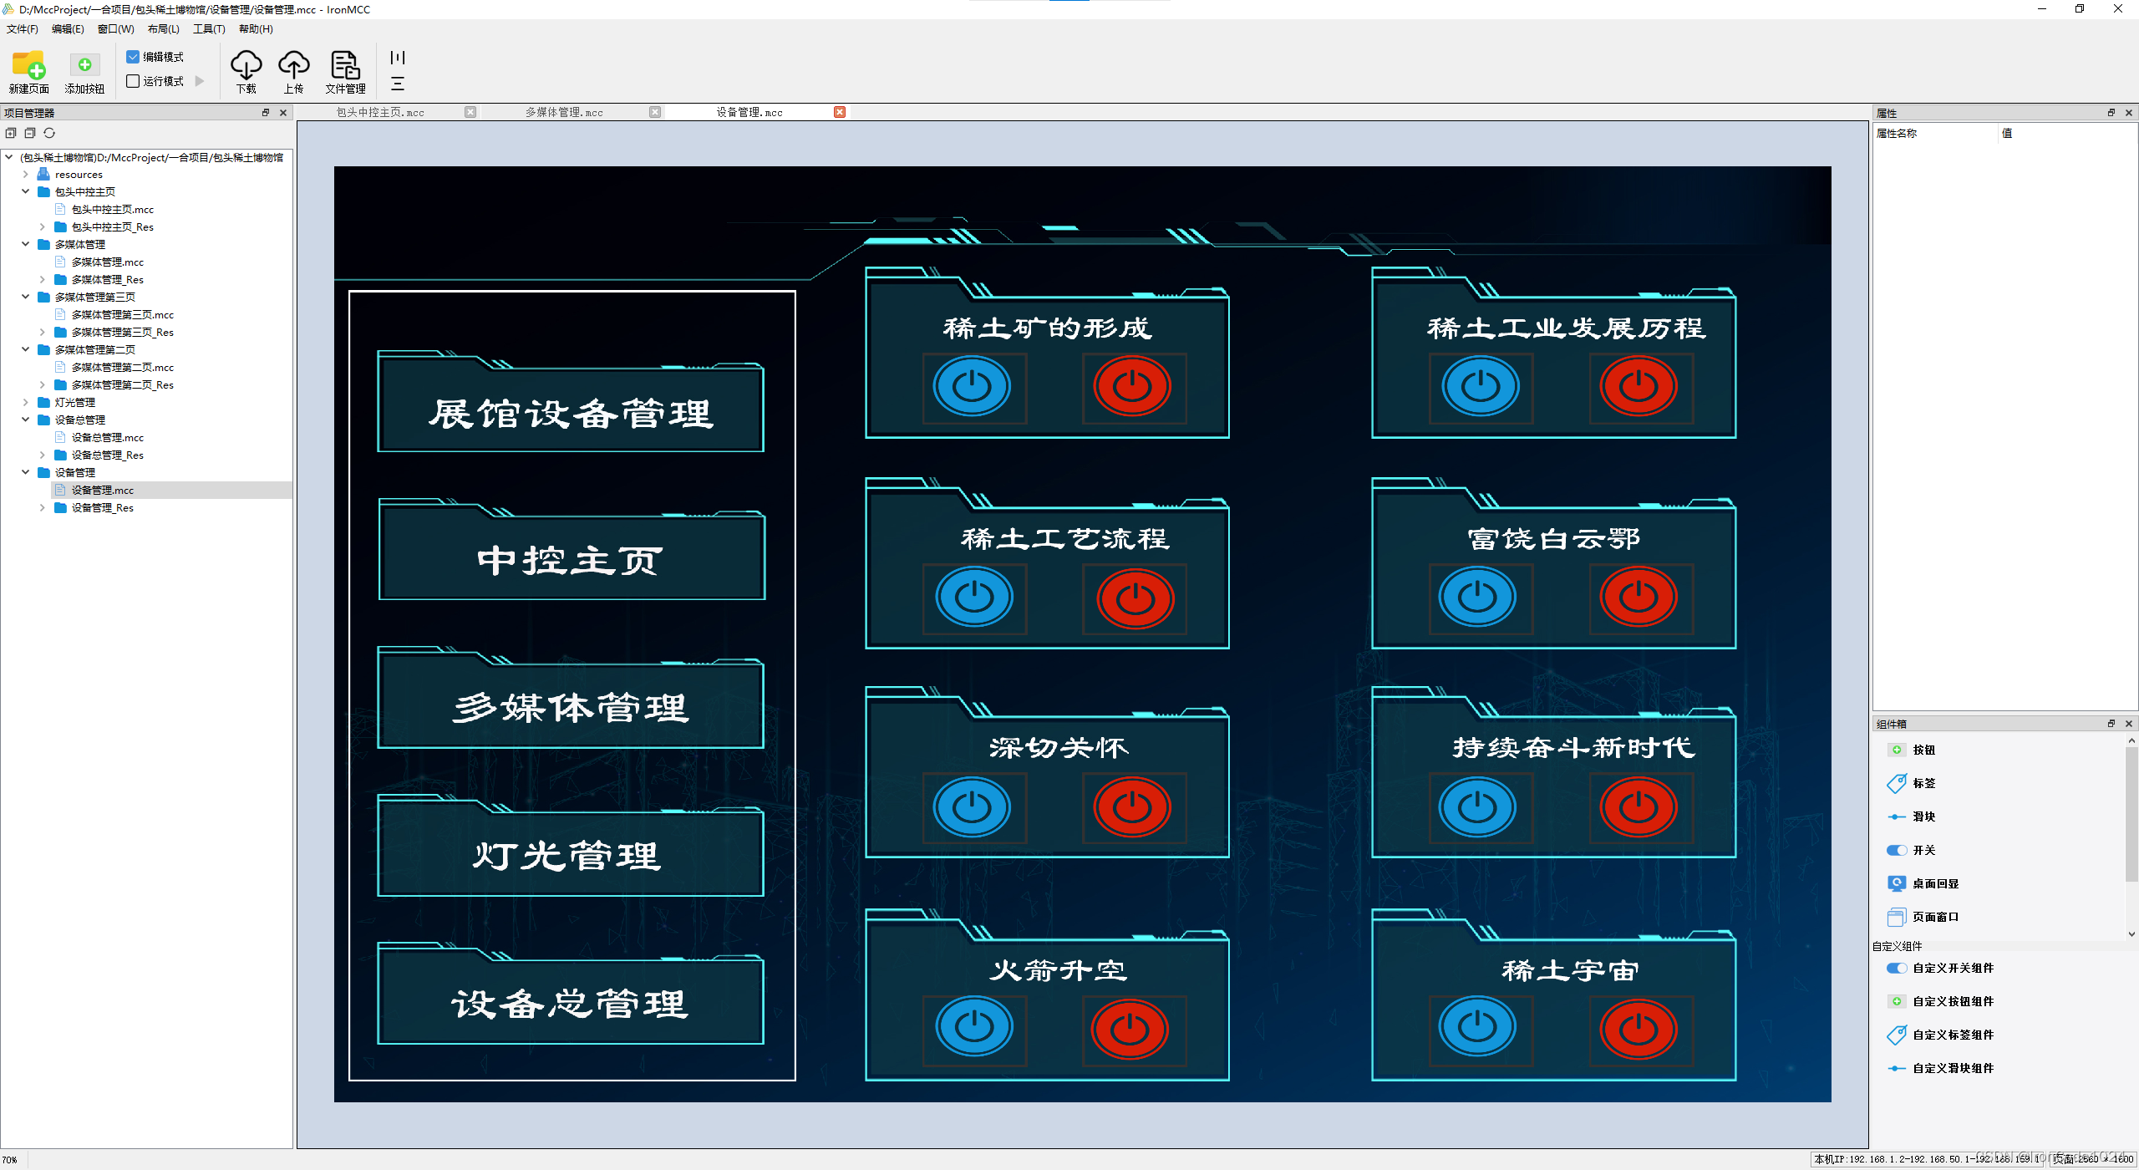Click the refresh icon in project manager

(x=49, y=133)
